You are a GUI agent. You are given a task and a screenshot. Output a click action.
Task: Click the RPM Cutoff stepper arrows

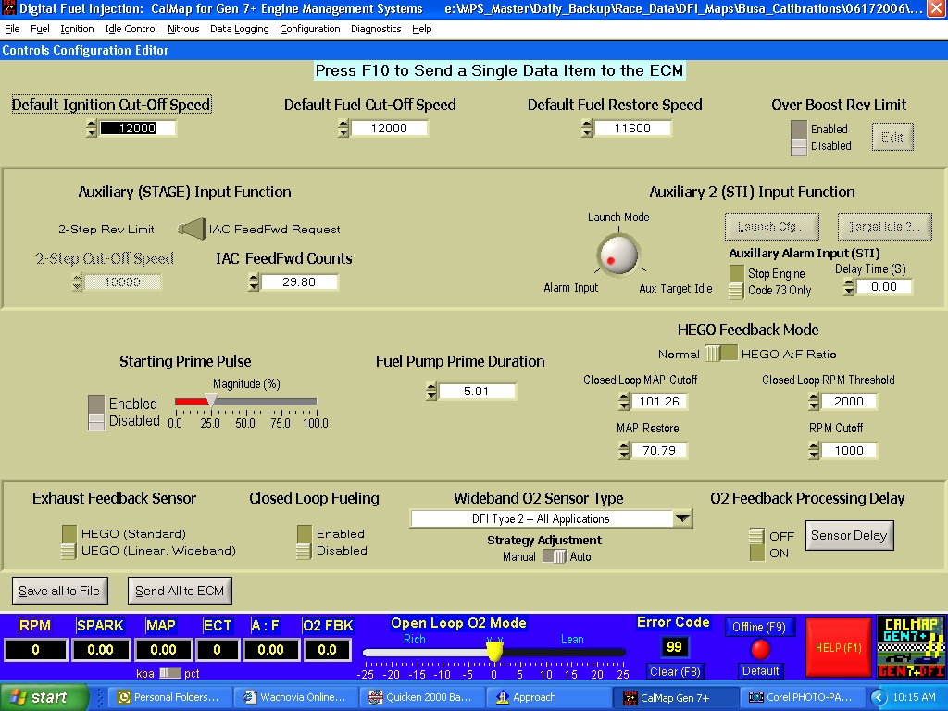coord(813,451)
